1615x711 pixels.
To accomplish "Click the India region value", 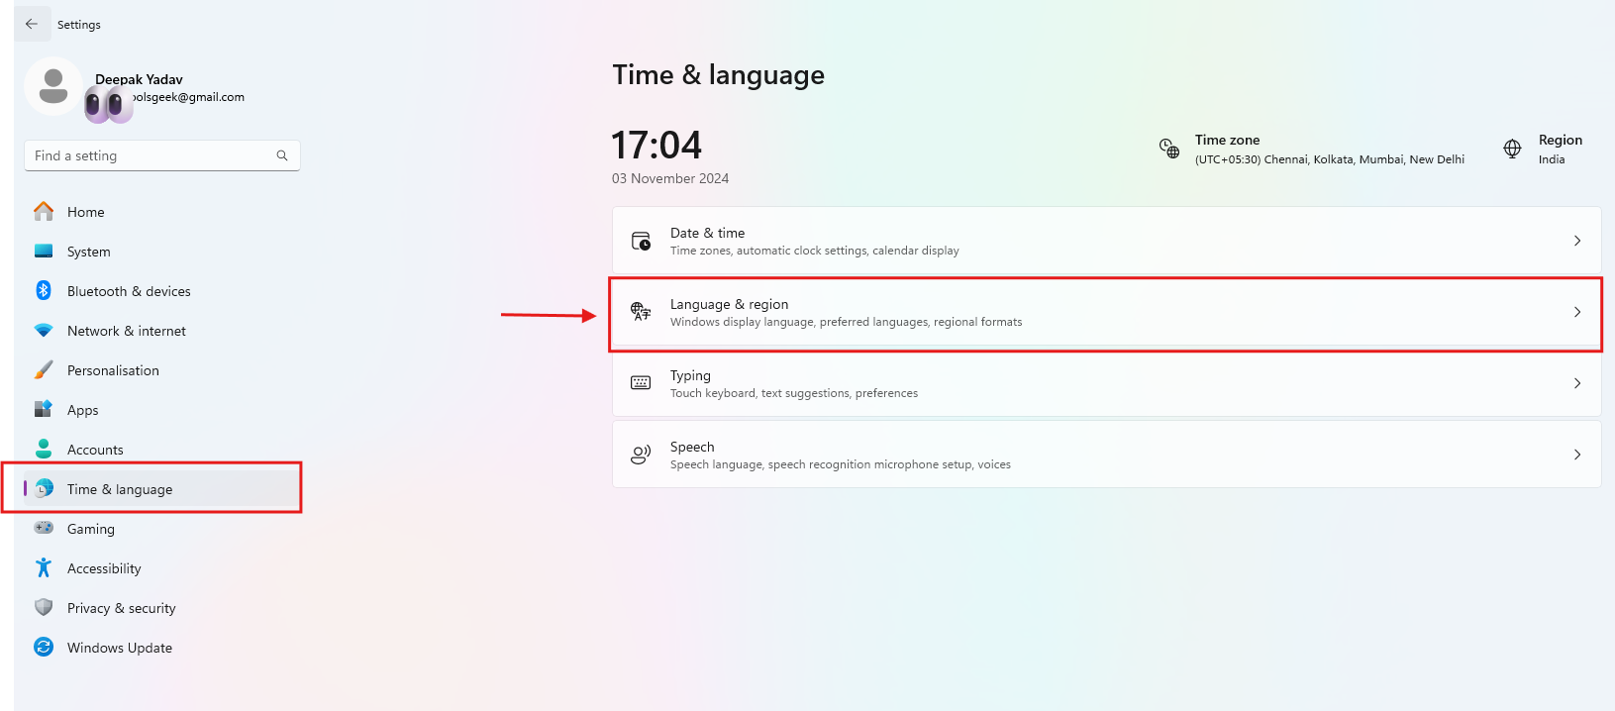I will point(1552,159).
